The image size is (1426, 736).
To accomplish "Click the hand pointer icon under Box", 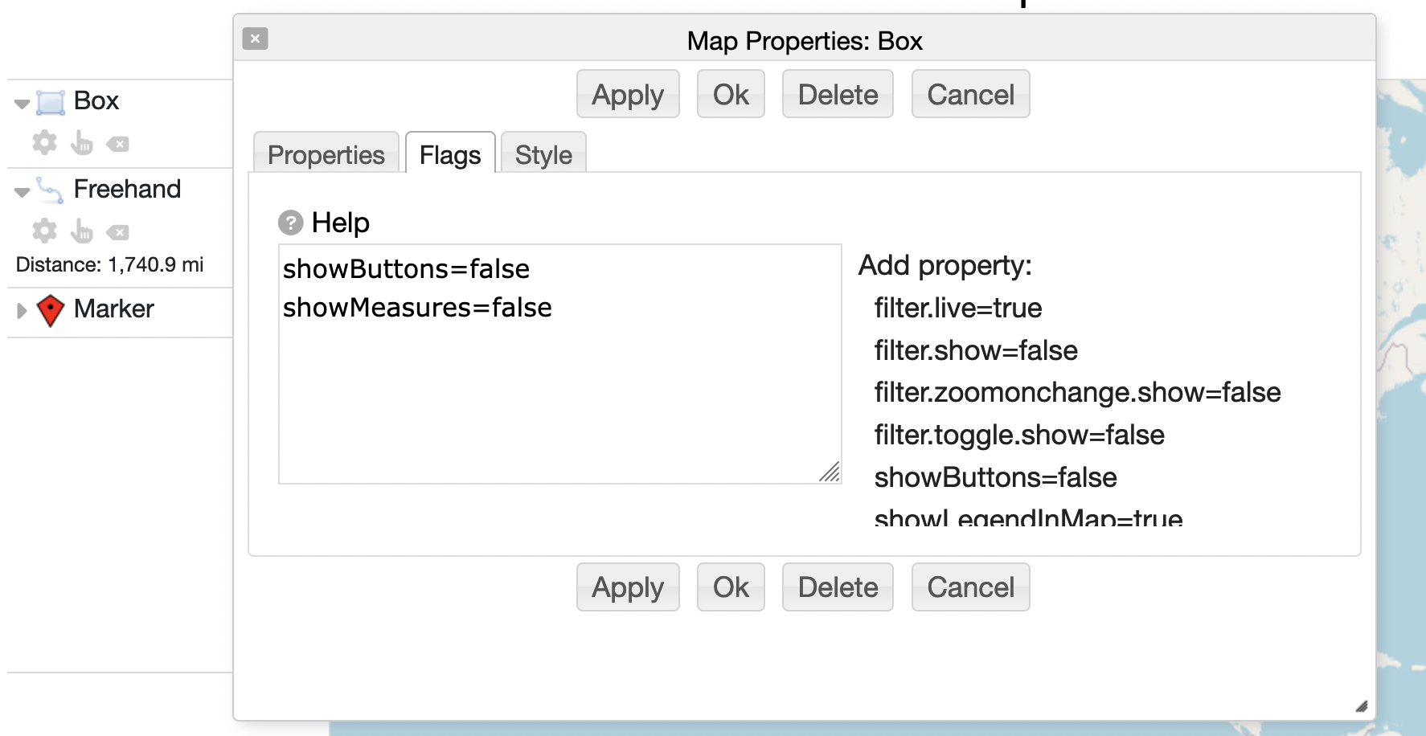I will pos(81,143).
